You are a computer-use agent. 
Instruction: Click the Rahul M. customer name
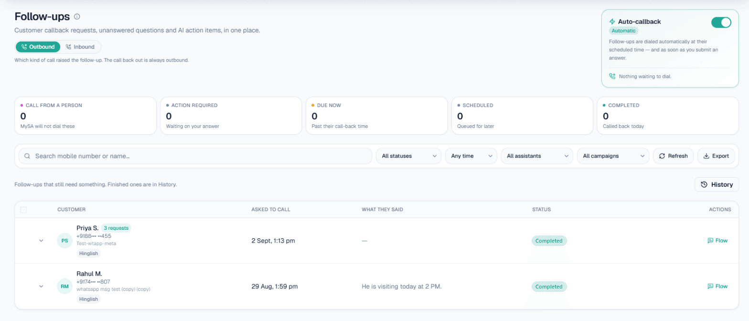[x=89, y=274]
